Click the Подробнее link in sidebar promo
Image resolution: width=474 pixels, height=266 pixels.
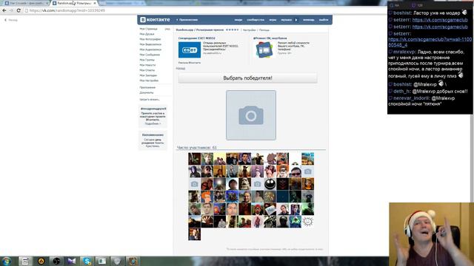click(153, 123)
